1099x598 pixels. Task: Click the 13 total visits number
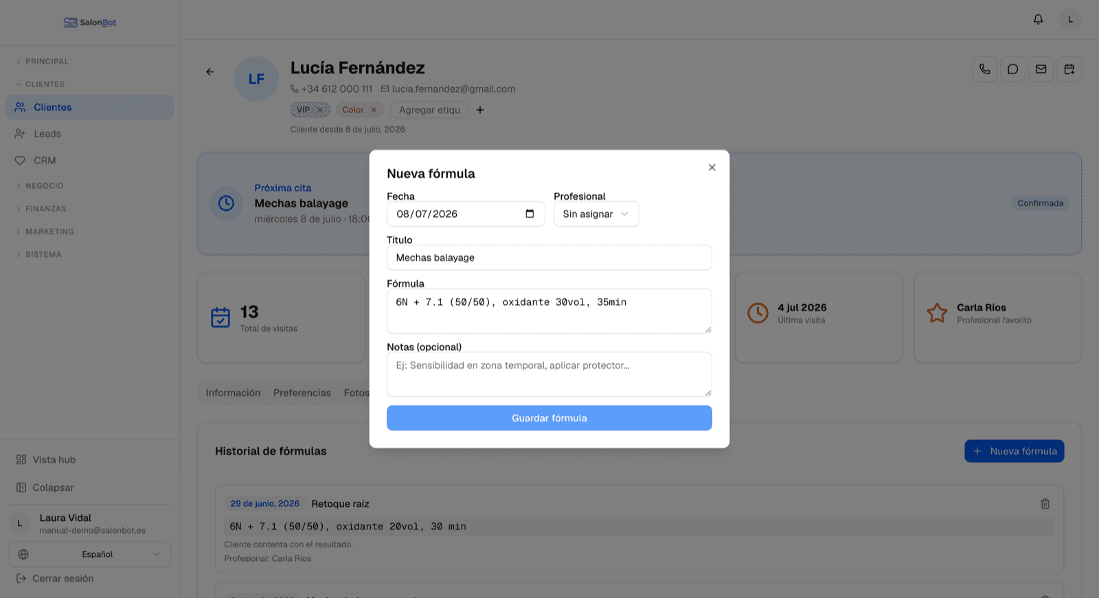(x=249, y=312)
